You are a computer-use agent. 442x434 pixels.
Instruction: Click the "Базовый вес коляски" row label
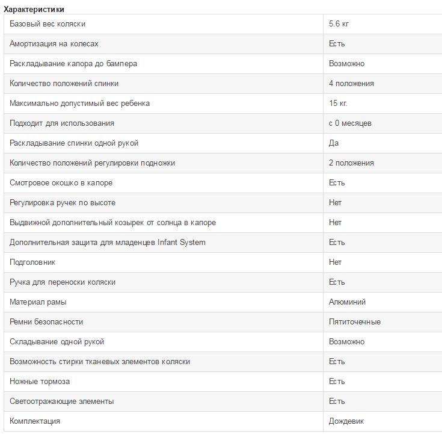click(48, 24)
